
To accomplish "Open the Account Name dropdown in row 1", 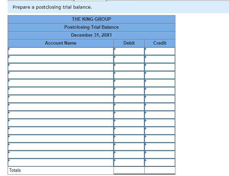I will click(x=61, y=51).
